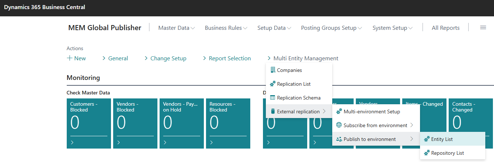Click the Subscribe from environment globe icon
The width and height of the screenshot is (494, 162).
pyautogui.click(x=339, y=125)
